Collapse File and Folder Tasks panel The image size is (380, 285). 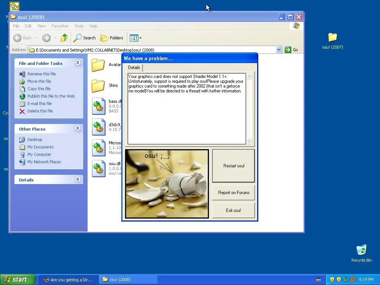point(78,63)
